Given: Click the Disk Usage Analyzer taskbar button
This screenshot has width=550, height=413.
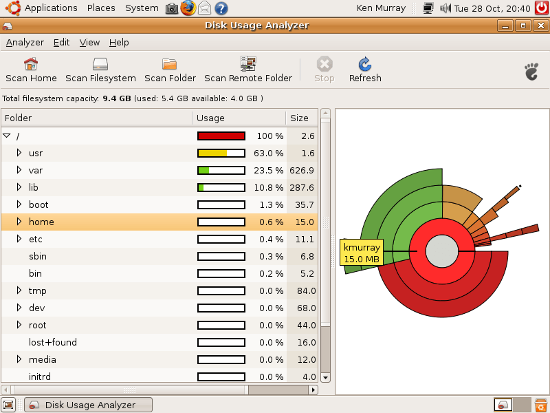Looking at the screenshot, I should [x=88, y=405].
